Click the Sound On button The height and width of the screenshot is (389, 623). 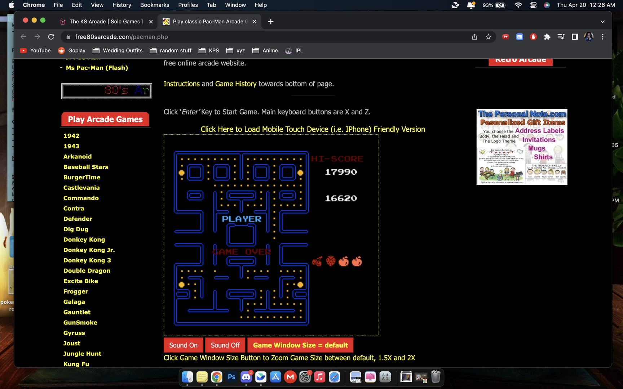[x=184, y=345]
